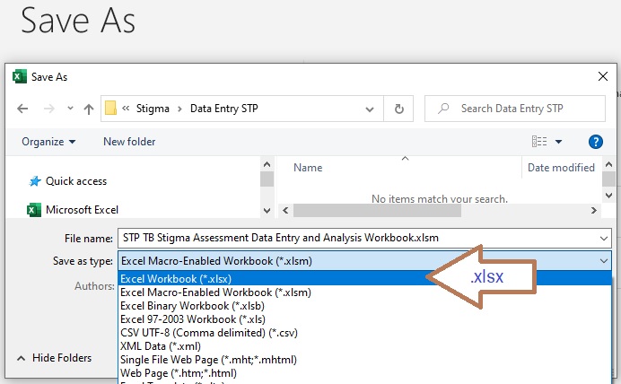
Task: Click the Excel icon in dialog title
Action: point(20,76)
